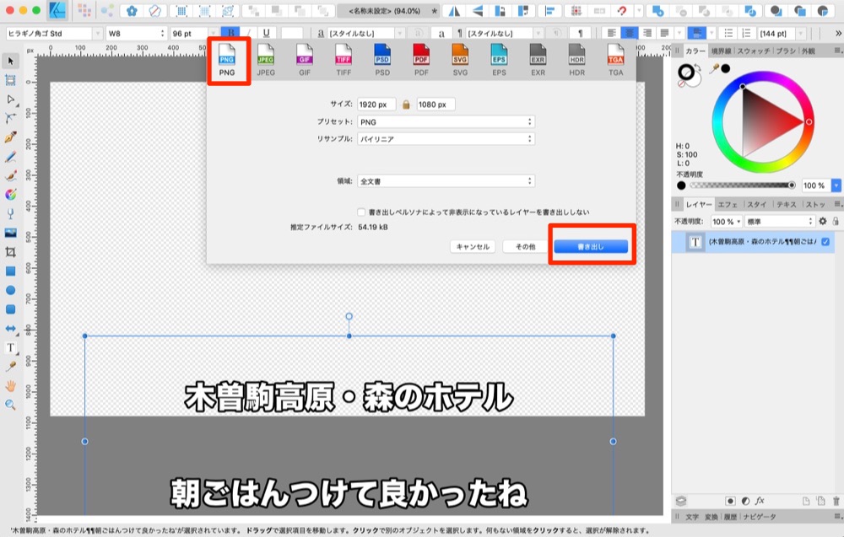Open the layer 不透明度 100 % dropdown
The image size is (844, 537).
[727, 221]
